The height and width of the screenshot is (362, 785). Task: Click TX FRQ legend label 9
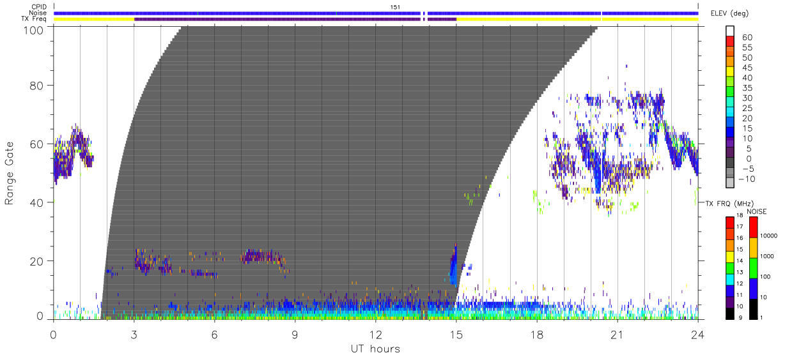pos(741,317)
